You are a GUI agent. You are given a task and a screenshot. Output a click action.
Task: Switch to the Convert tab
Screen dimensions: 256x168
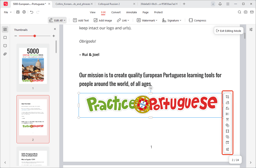click(116, 12)
